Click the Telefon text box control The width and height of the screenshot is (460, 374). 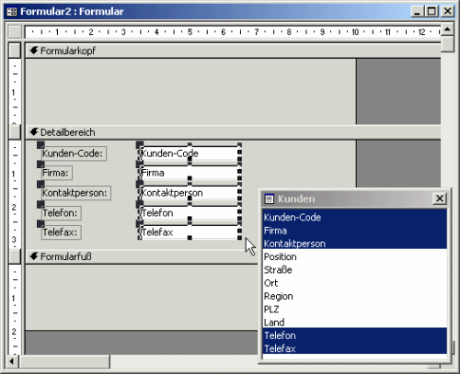[189, 213]
